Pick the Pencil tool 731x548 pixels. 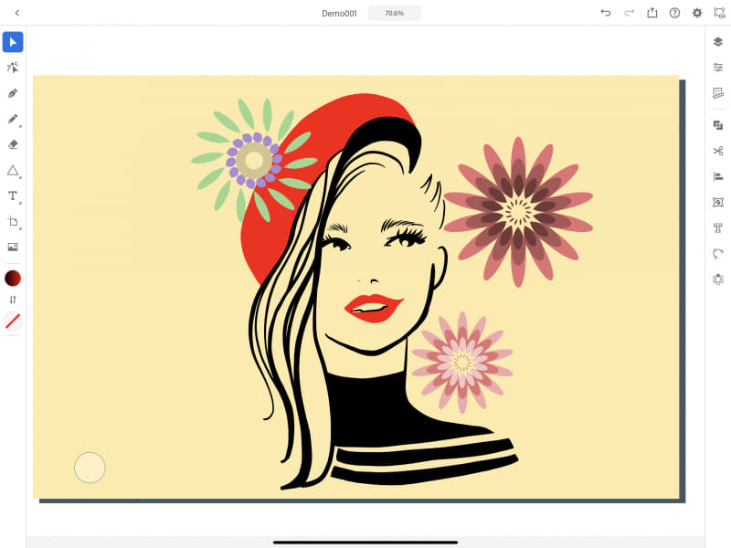click(x=13, y=119)
